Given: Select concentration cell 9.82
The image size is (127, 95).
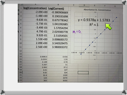Looking at the screenshot, I should point(35,73).
